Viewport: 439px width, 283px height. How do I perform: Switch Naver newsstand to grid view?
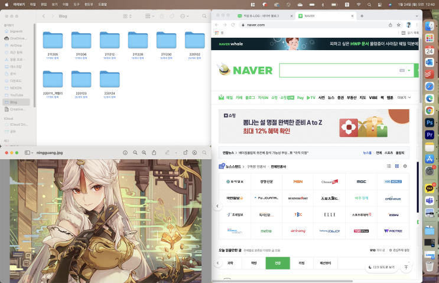tap(396, 166)
